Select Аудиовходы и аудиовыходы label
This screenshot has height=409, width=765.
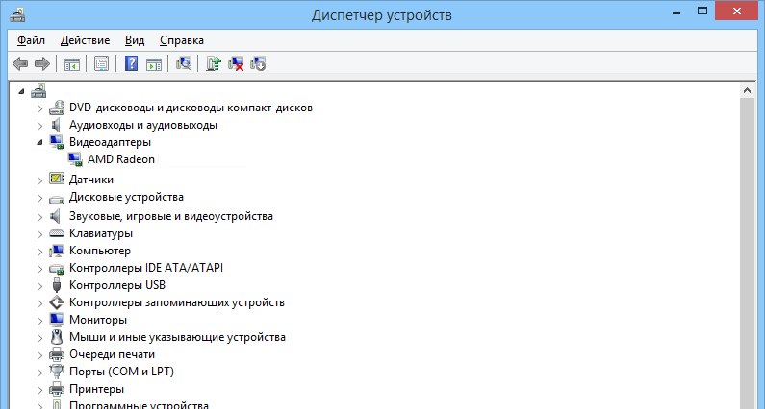point(143,125)
